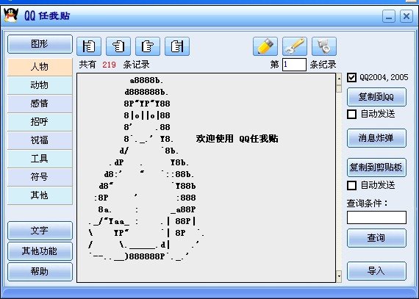The image size is (419, 299).
Task: Select the 工具 category
Action: click(x=40, y=159)
